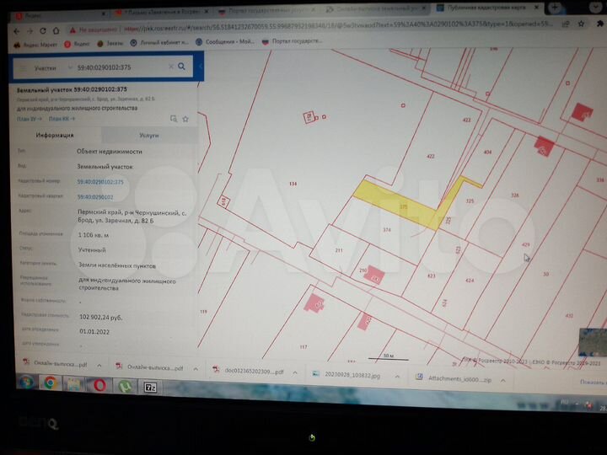Switch to the Письмо Заявление в Росреестр tab

coord(162,13)
